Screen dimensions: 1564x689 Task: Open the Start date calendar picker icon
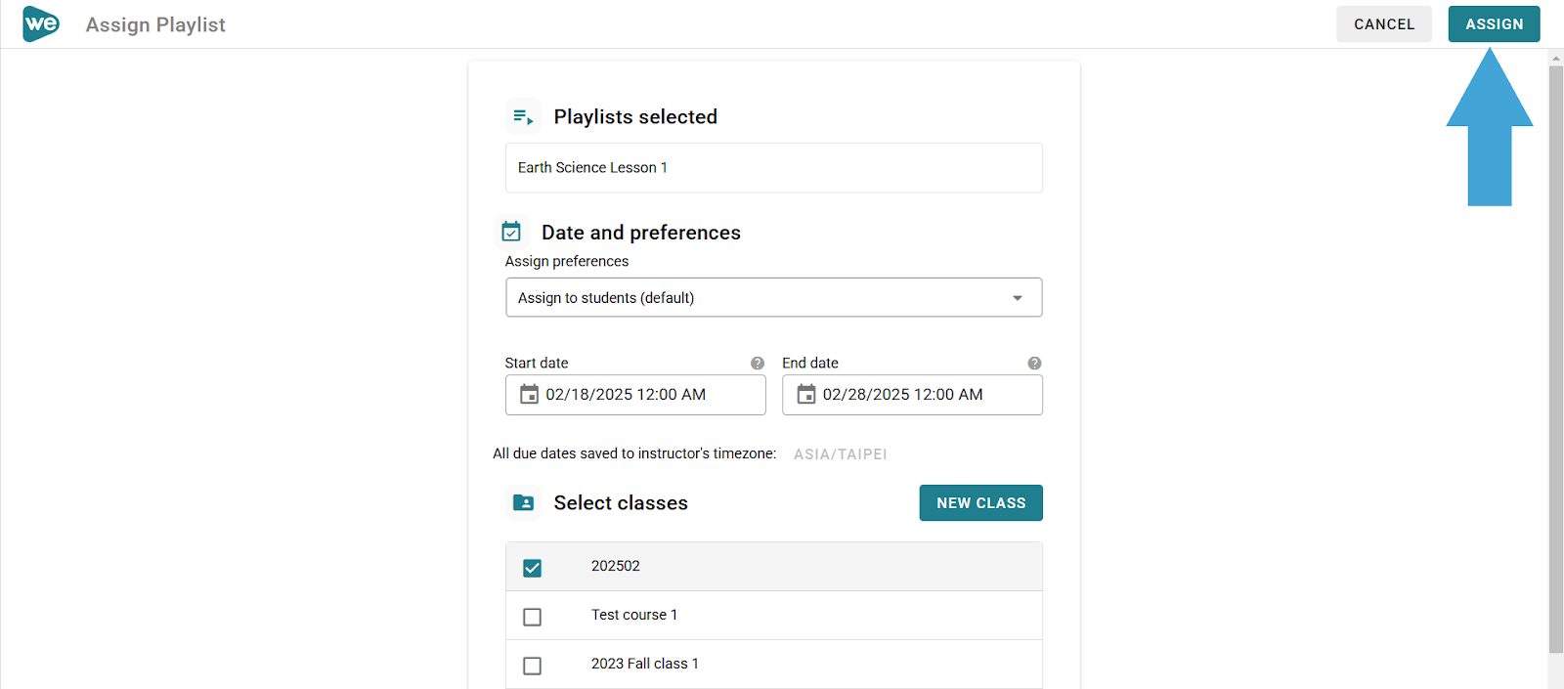coord(529,395)
